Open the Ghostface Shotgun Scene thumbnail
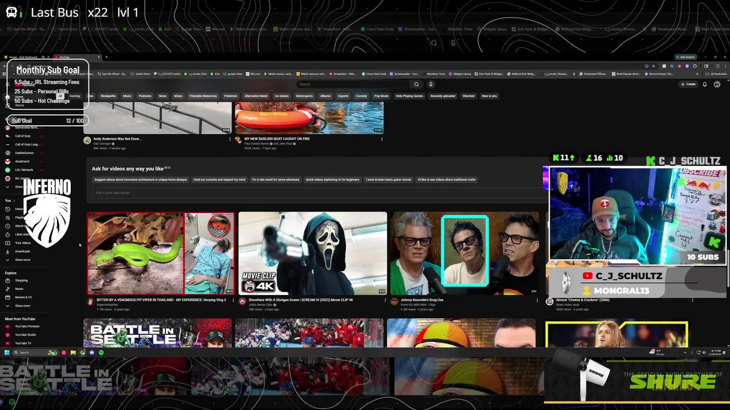The height and width of the screenshot is (410, 730). [313, 253]
